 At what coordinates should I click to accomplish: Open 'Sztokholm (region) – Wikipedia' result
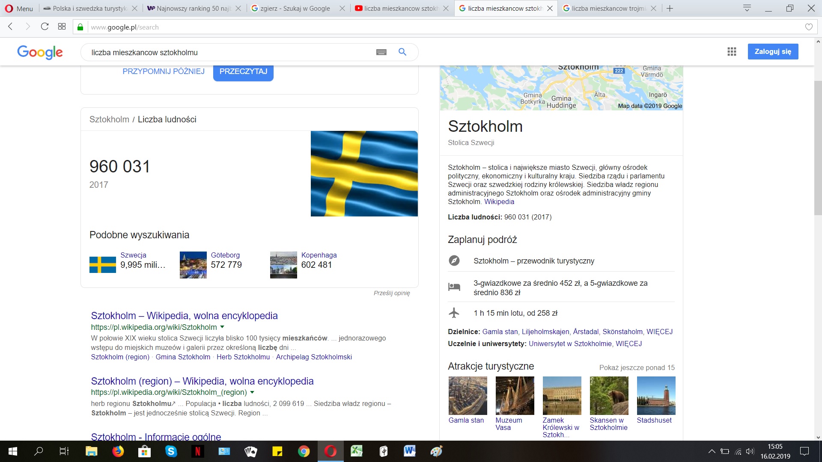[202, 381]
